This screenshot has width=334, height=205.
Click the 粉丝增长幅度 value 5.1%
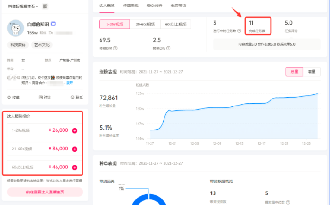[x=106, y=128]
